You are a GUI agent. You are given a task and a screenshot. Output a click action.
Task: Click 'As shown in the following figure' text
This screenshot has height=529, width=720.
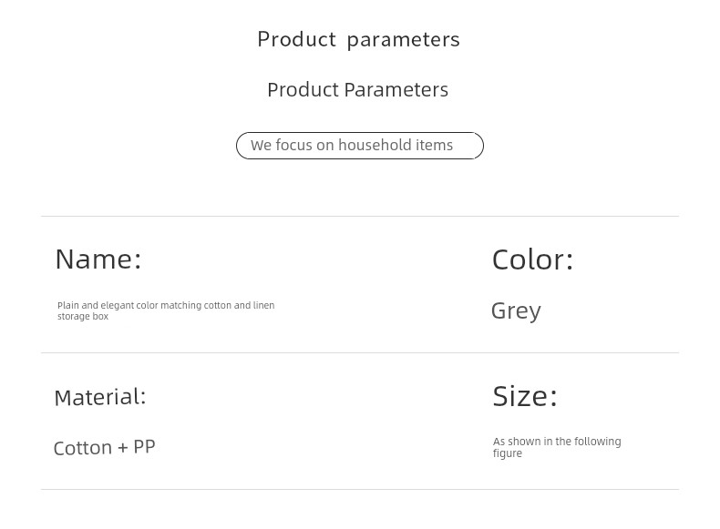tap(557, 447)
